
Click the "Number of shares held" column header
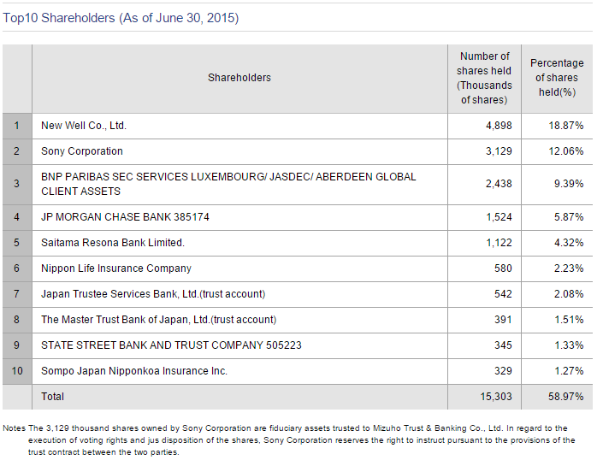point(484,78)
